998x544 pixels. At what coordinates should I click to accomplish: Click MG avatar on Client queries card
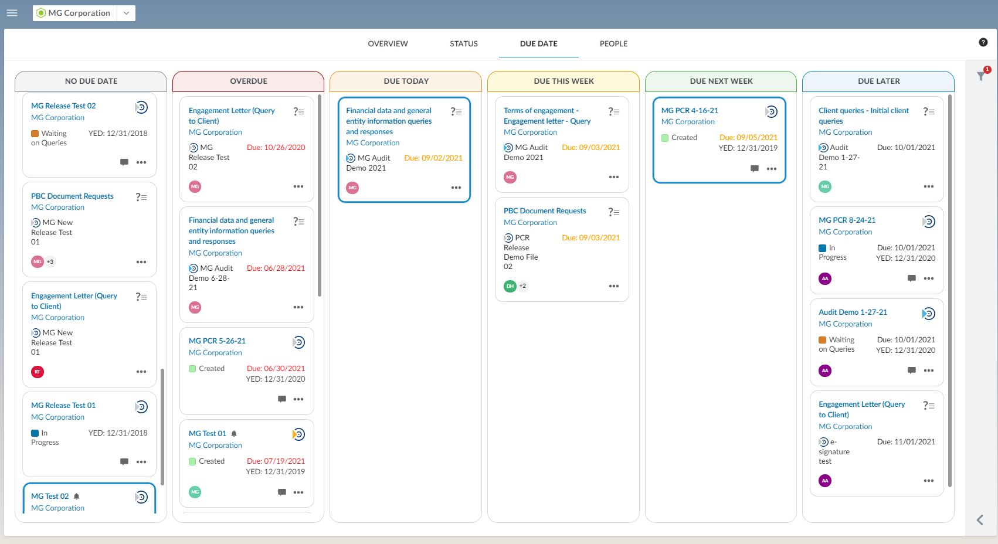(x=825, y=186)
